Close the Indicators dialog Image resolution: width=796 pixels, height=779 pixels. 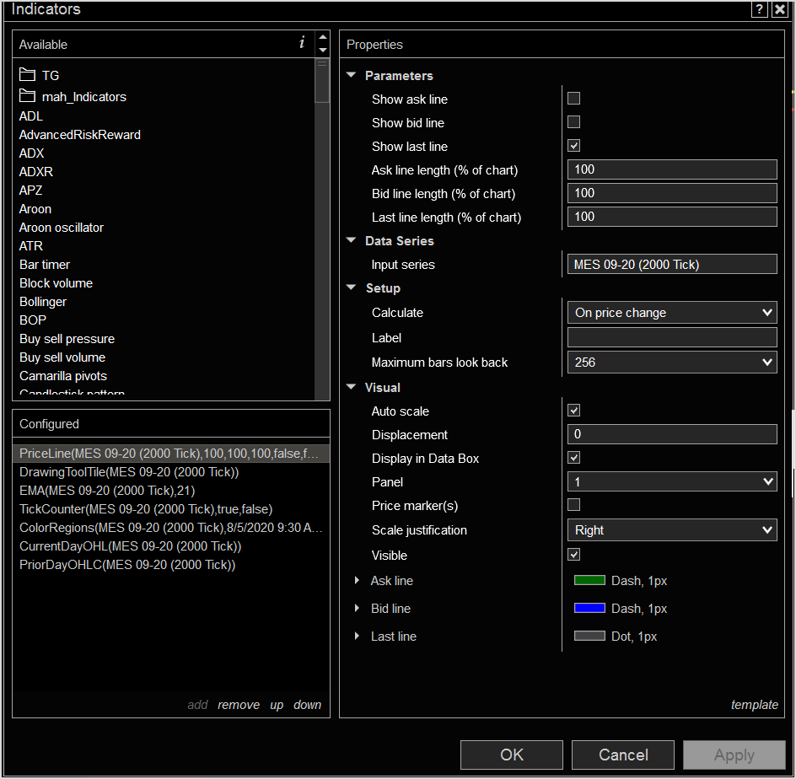tap(780, 9)
